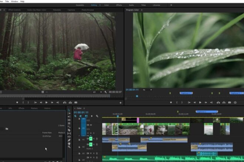The height and width of the screenshot is (162, 244).
Task: Toggle Linked Selection in timeline header
Action: tap(86, 116)
